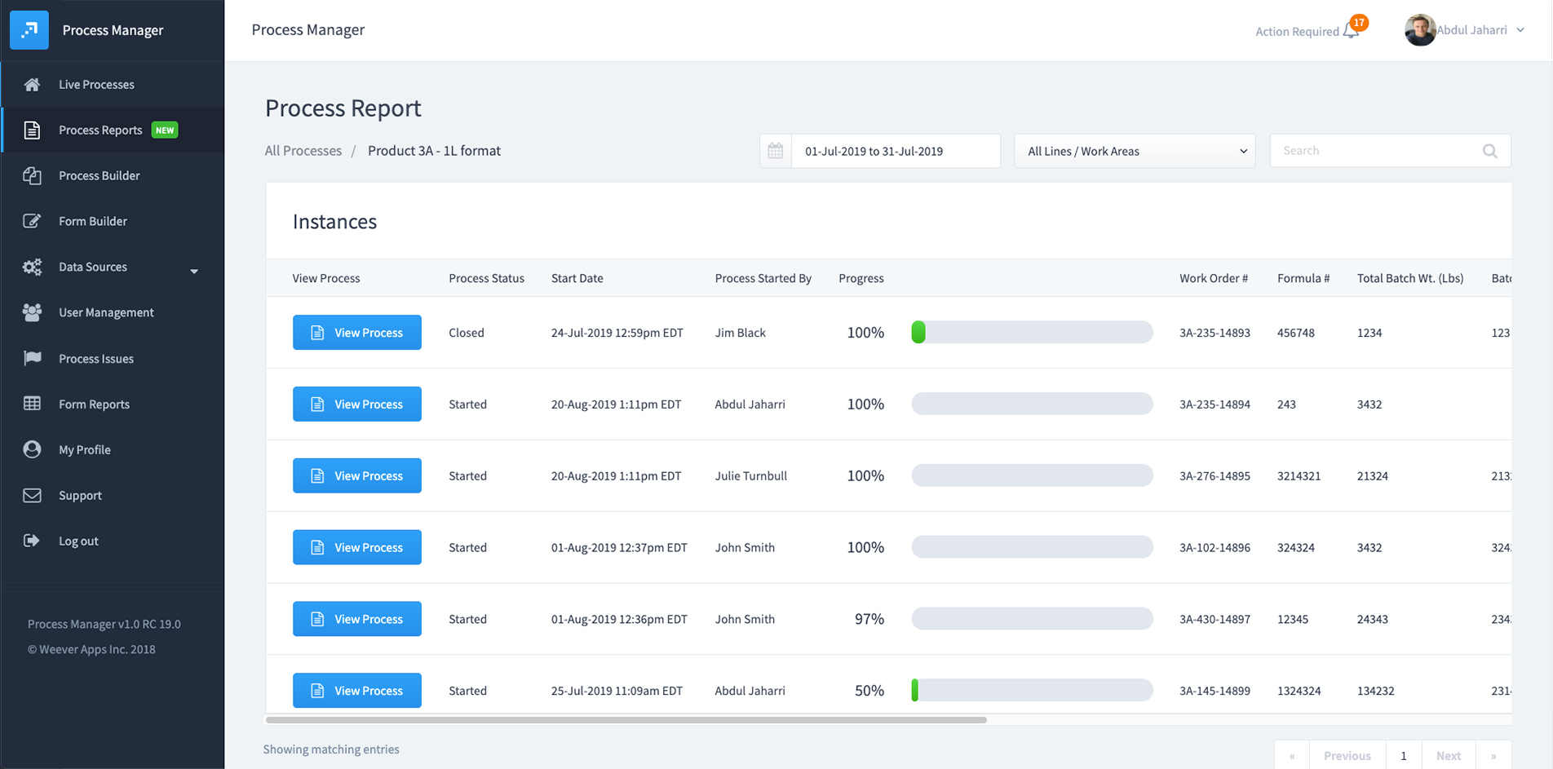The height and width of the screenshot is (769, 1553).
Task: Go to My Profile in sidebar
Action: point(84,450)
